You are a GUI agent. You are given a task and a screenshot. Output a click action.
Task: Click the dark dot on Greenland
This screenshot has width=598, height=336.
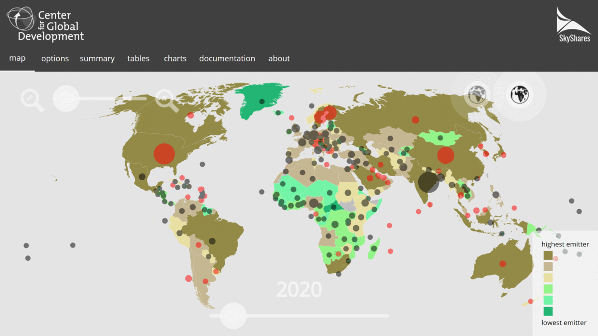262,102
